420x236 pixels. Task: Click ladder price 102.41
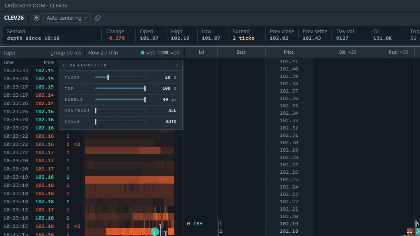pyautogui.click(x=289, y=61)
